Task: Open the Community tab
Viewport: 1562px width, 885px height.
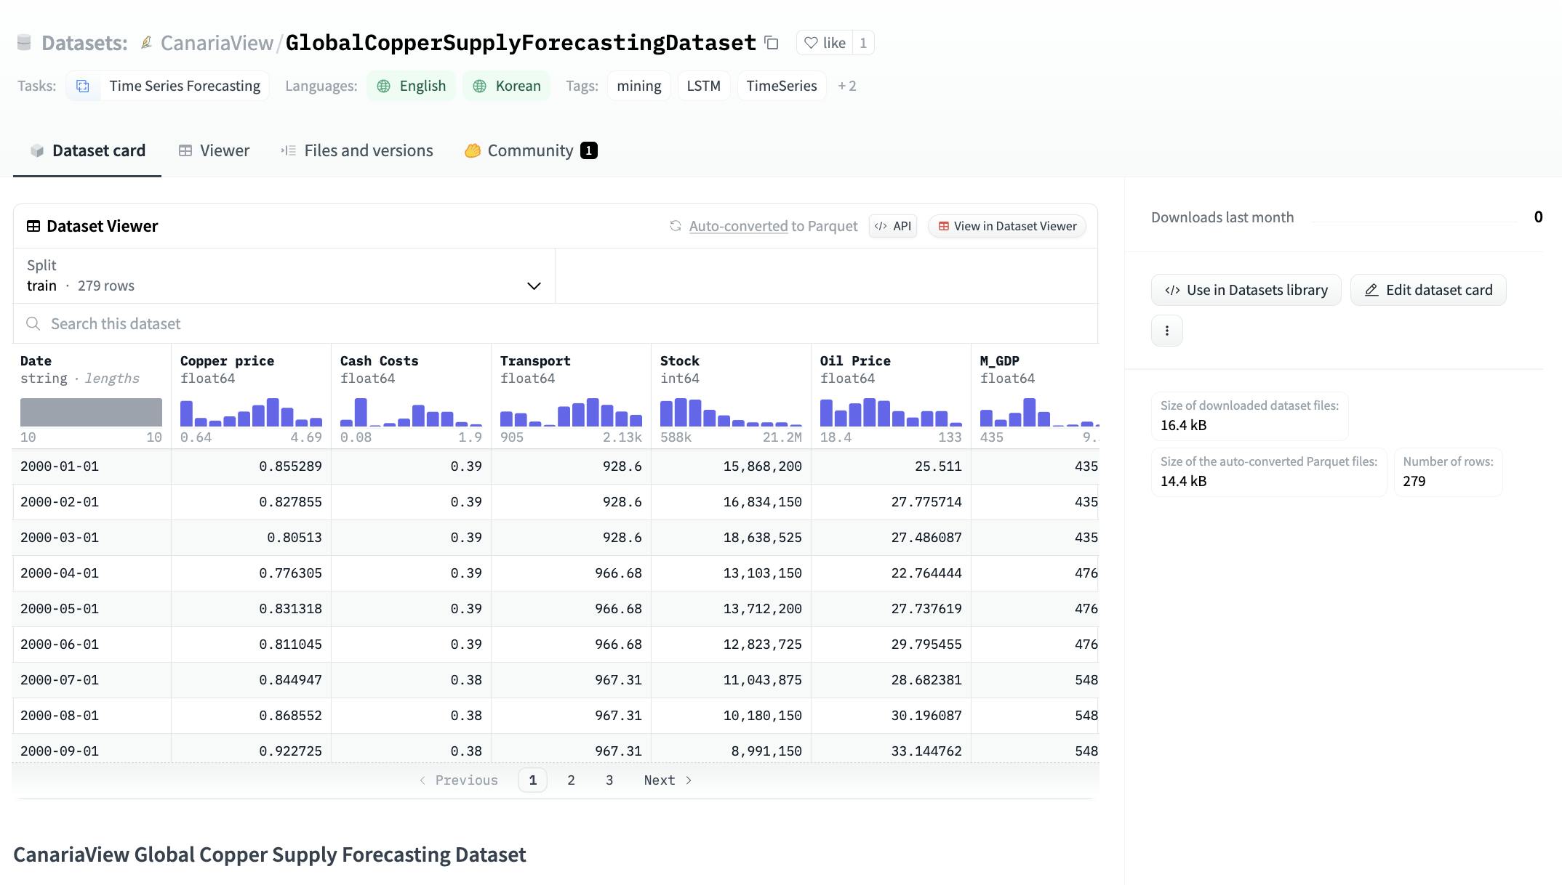Action: [531, 150]
